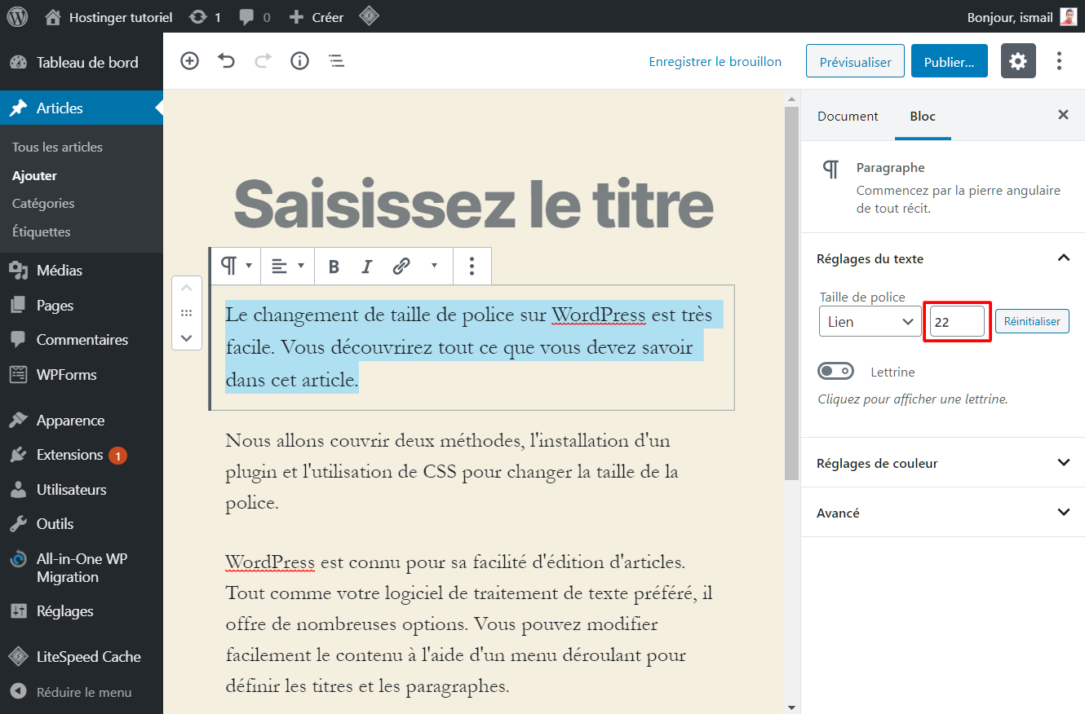1085x714 pixels.
Task: Click the Redo arrow in the toolbar
Action: [263, 60]
